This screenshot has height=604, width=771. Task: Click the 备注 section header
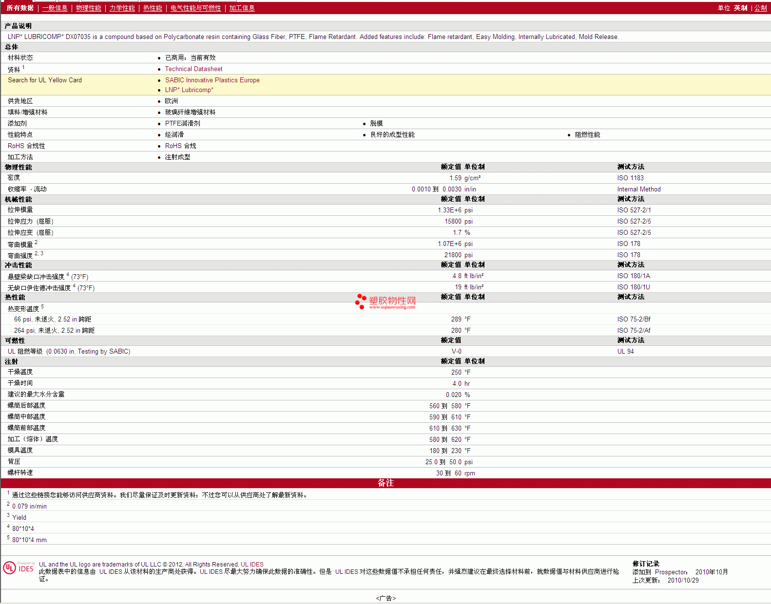pyautogui.click(x=385, y=483)
